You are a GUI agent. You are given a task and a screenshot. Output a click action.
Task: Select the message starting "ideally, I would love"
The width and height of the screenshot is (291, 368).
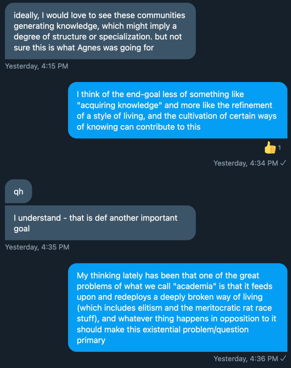click(100, 31)
